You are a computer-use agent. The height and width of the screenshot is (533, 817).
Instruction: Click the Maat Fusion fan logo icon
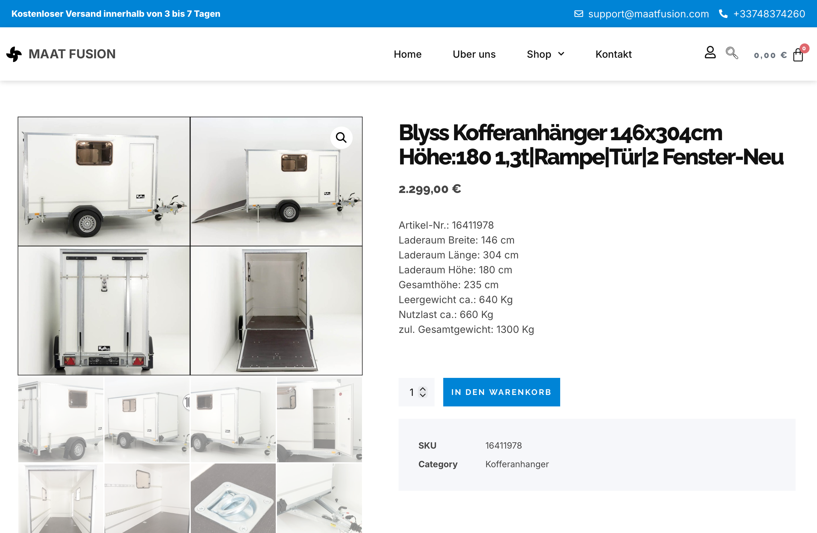click(14, 54)
